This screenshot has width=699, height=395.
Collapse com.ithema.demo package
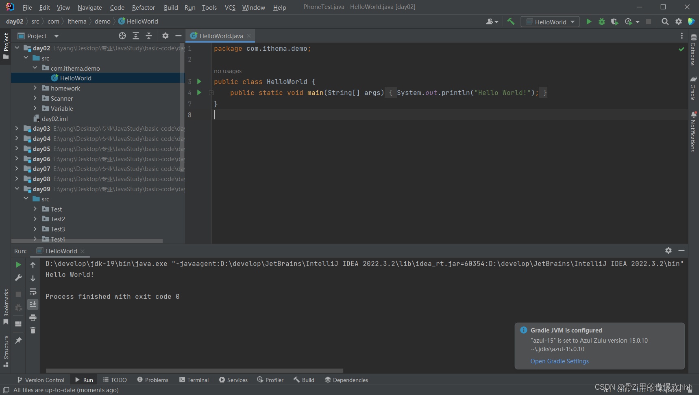coord(35,68)
